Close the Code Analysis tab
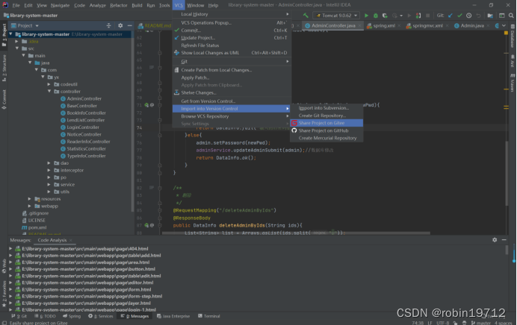Screen dimensions: 517x325 pyautogui.click(x=71, y=240)
